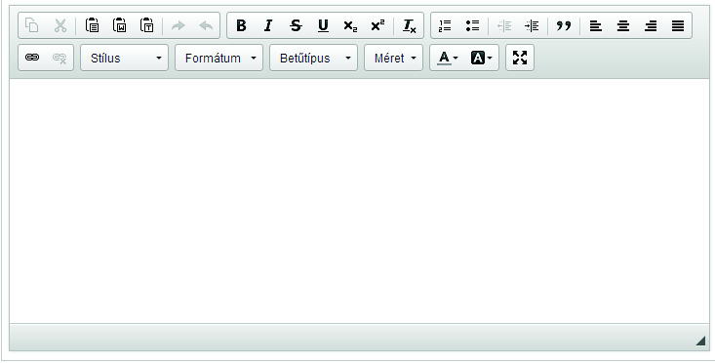Click the Increase Indent icon
The width and height of the screenshot is (715, 363).
pyautogui.click(x=532, y=25)
